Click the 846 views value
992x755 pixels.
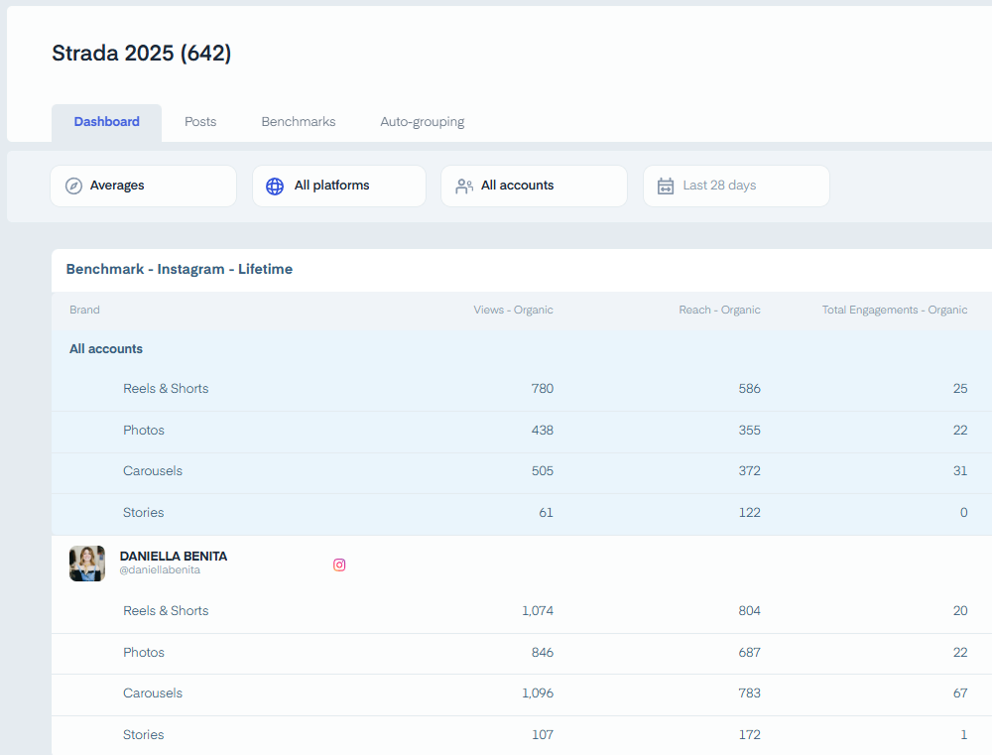(543, 653)
